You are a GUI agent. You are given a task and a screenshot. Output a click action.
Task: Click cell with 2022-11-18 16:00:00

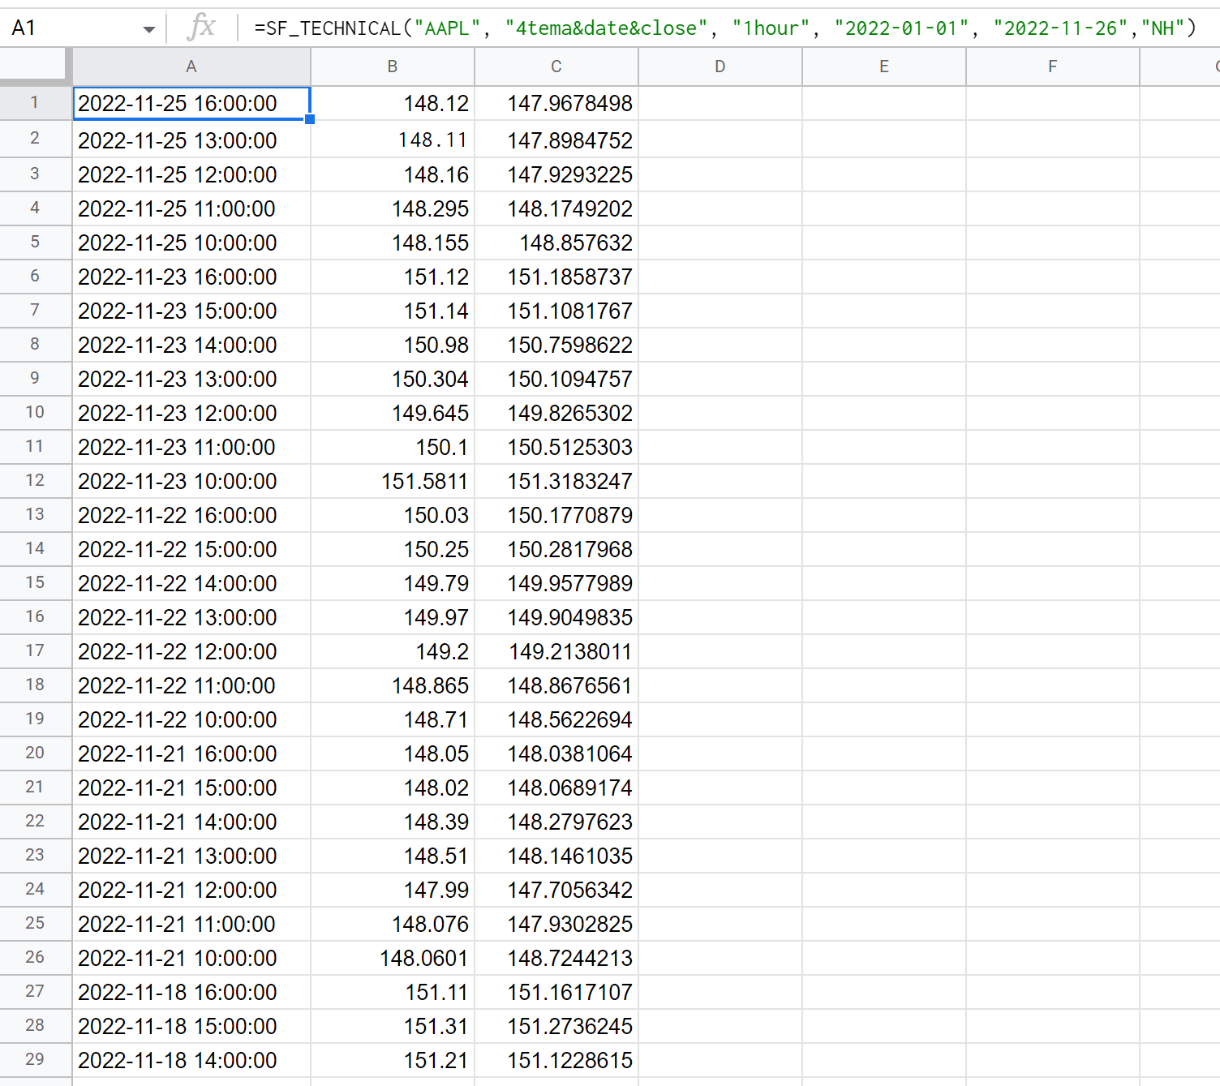point(191,992)
